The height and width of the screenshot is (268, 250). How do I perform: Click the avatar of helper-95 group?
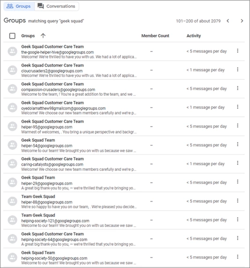tap(12, 126)
